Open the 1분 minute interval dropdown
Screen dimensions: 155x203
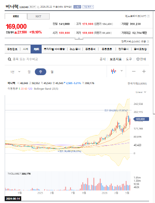(15, 72)
